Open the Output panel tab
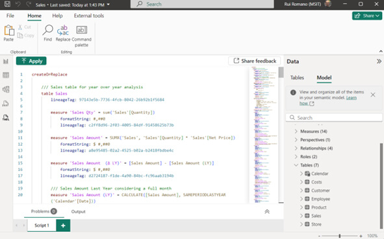 click(79, 212)
